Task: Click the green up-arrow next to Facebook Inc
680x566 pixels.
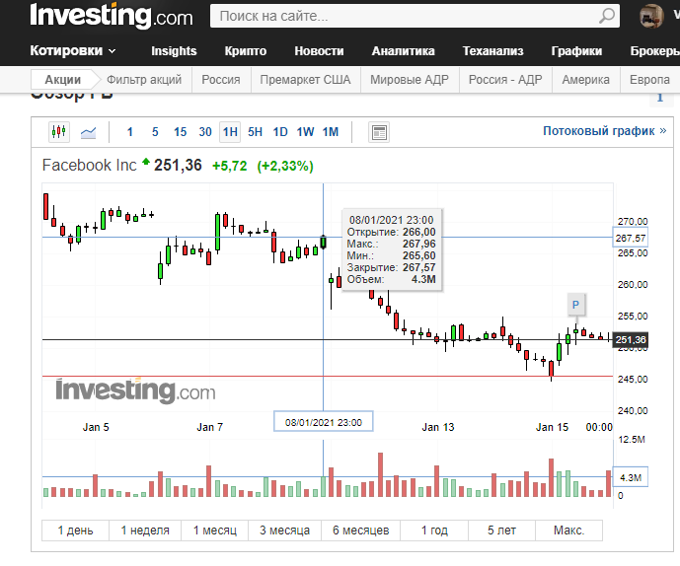Action: click(146, 162)
